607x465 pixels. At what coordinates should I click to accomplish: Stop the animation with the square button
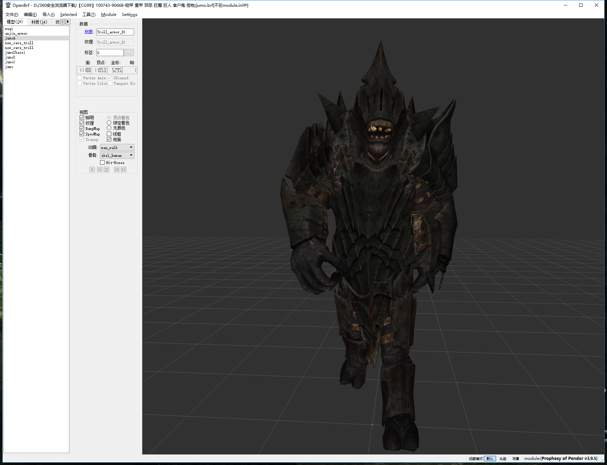pyautogui.click(x=106, y=169)
